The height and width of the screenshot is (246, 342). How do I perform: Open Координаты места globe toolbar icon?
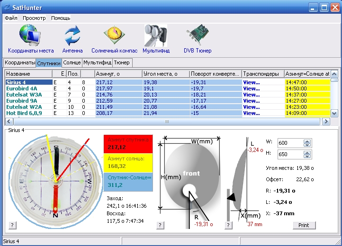30,35
